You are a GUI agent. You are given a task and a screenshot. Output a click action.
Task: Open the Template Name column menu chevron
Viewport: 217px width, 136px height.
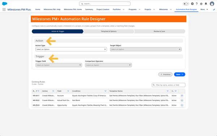pos(167,91)
